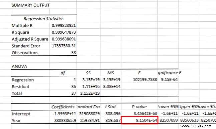
Task: Select the Total row label
Action: (17, 94)
